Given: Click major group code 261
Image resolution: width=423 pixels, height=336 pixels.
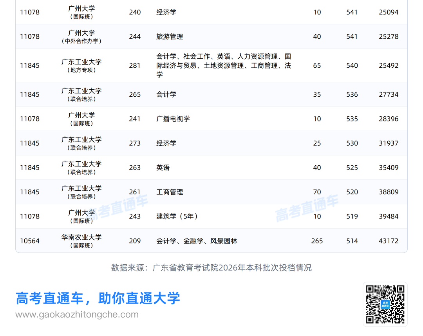Looking at the screenshot, I should click(x=135, y=192).
